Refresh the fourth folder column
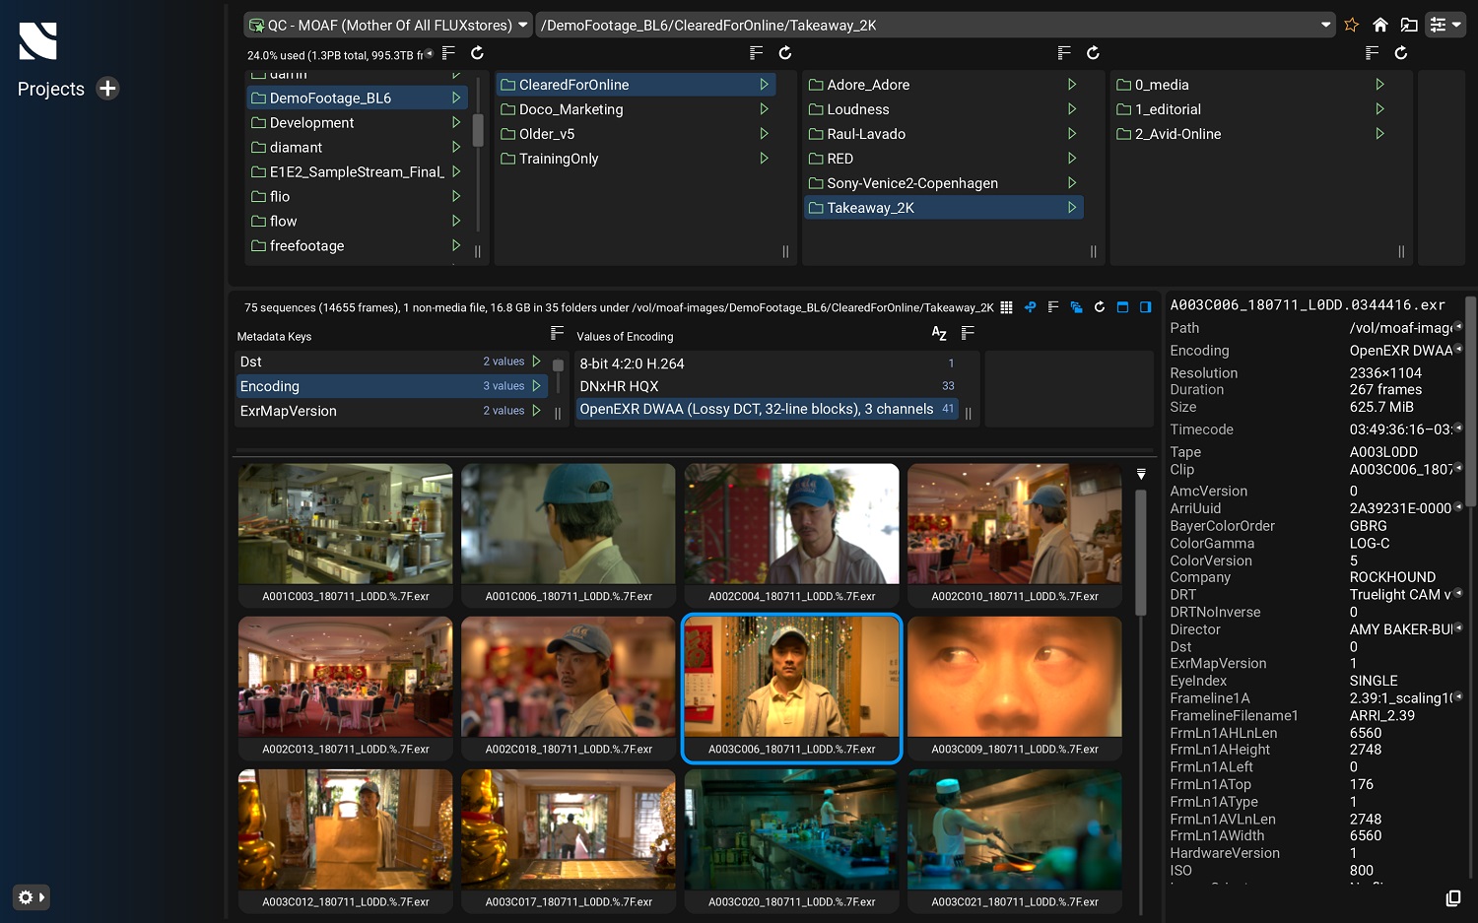The width and height of the screenshot is (1478, 923). pos(1401,53)
